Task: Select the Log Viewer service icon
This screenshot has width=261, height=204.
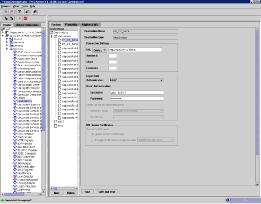Action: (15, 189)
